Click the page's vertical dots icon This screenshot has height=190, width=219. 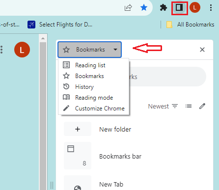[1, 50]
